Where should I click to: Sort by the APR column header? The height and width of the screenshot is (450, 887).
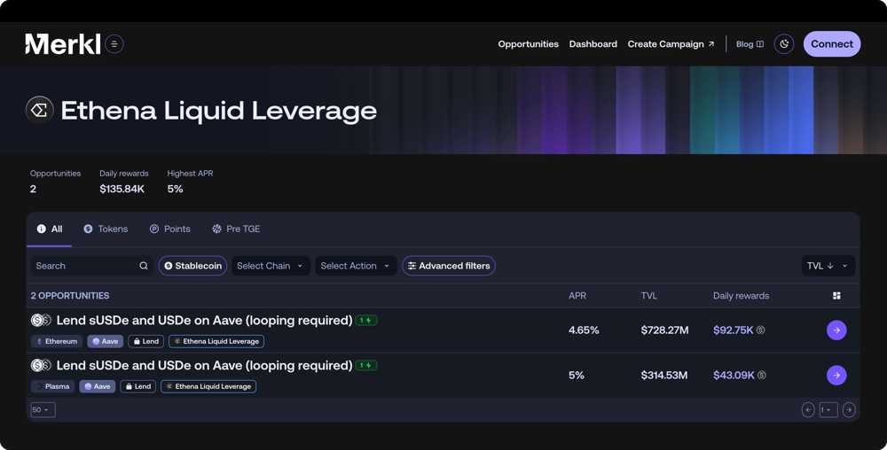coord(577,296)
